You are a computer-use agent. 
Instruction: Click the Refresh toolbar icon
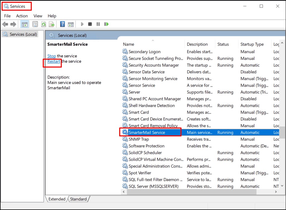44,24
